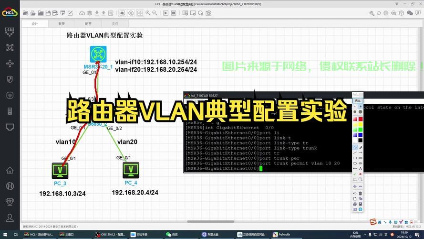Screen dimensions: 424x239
Task: Select the arrow line tool in Pointofix palette
Action: pos(360,153)
